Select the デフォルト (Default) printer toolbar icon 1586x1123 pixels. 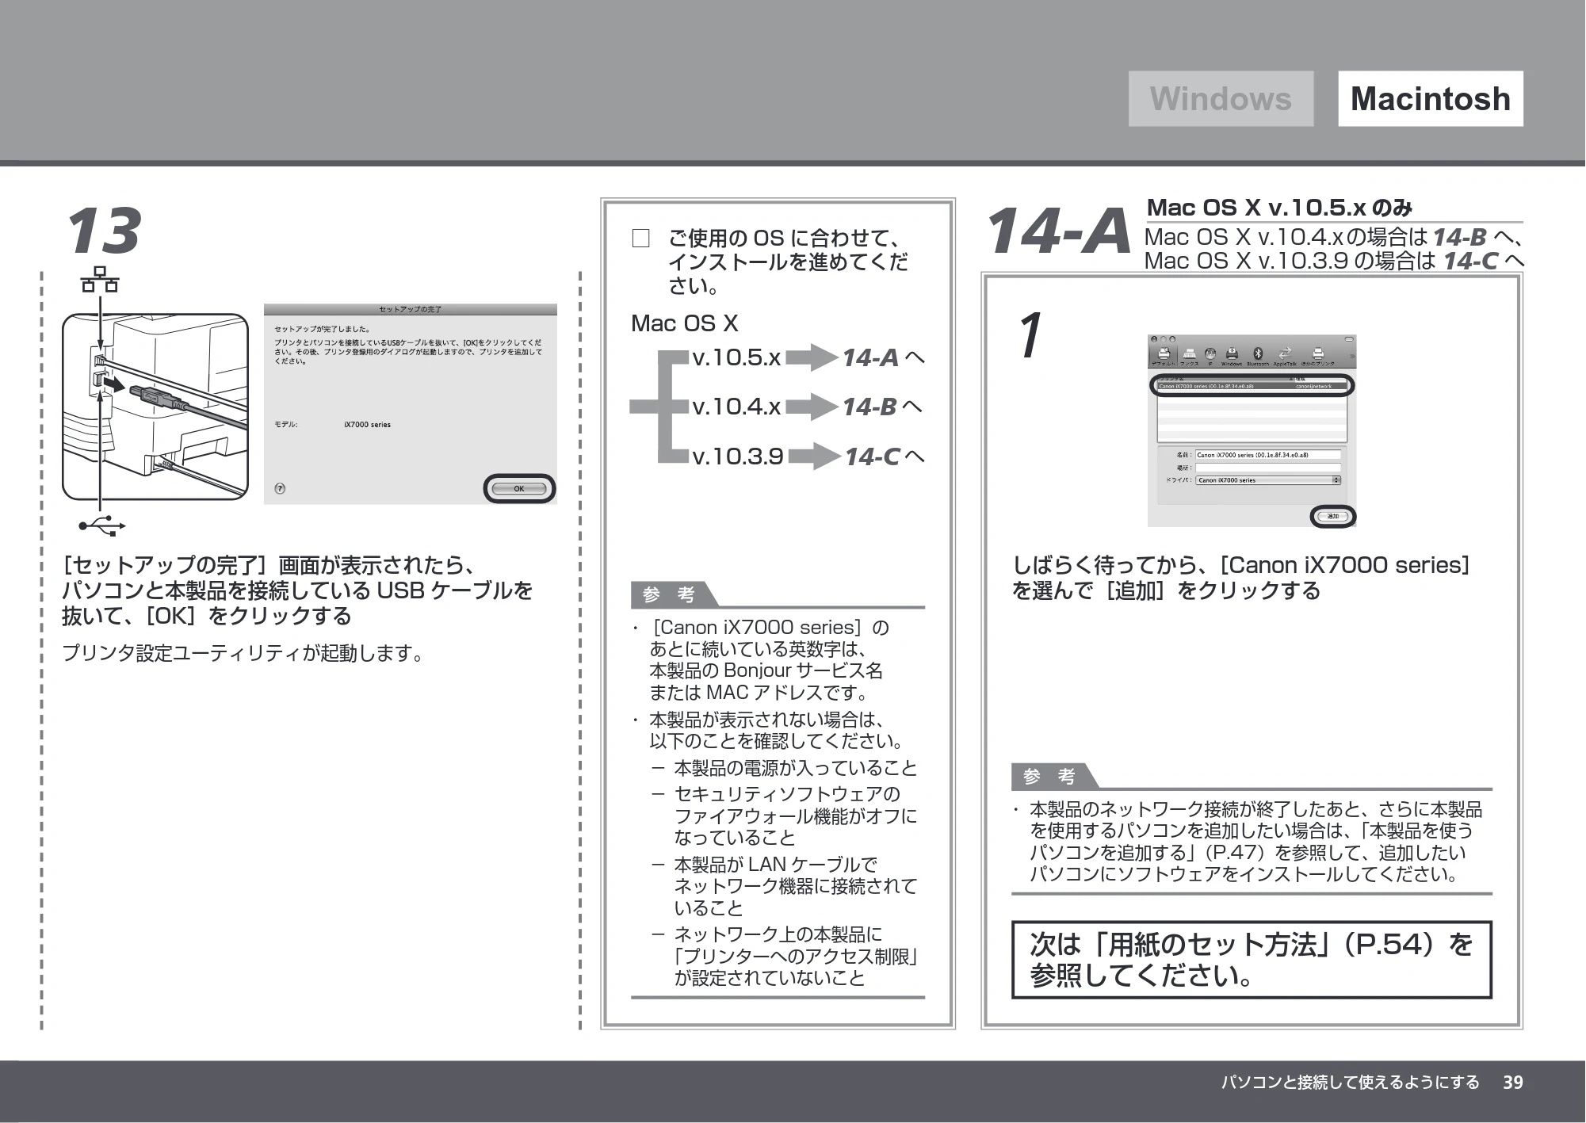point(1164,357)
